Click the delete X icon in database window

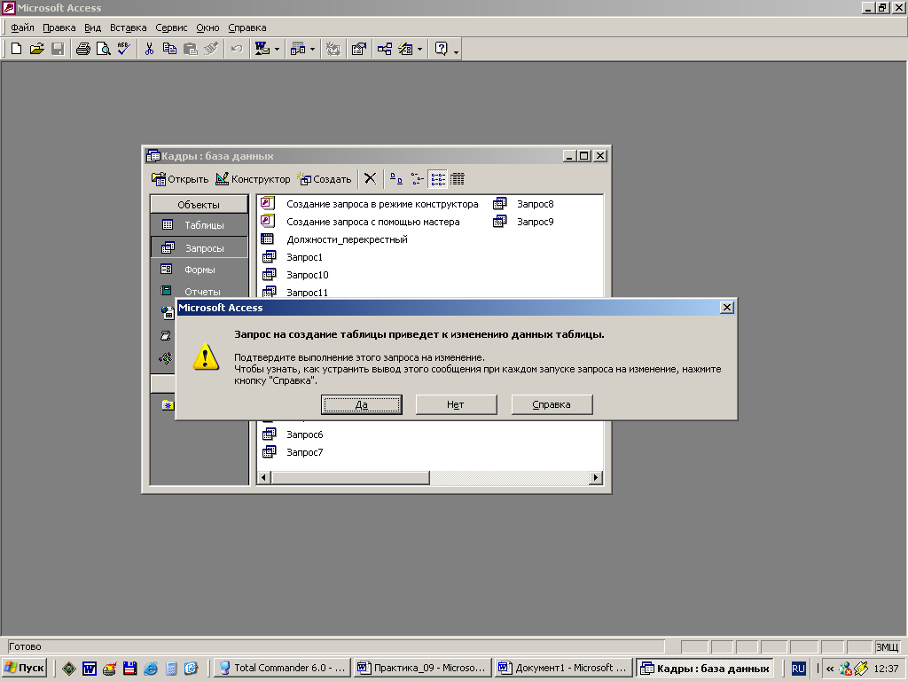coord(370,178)
